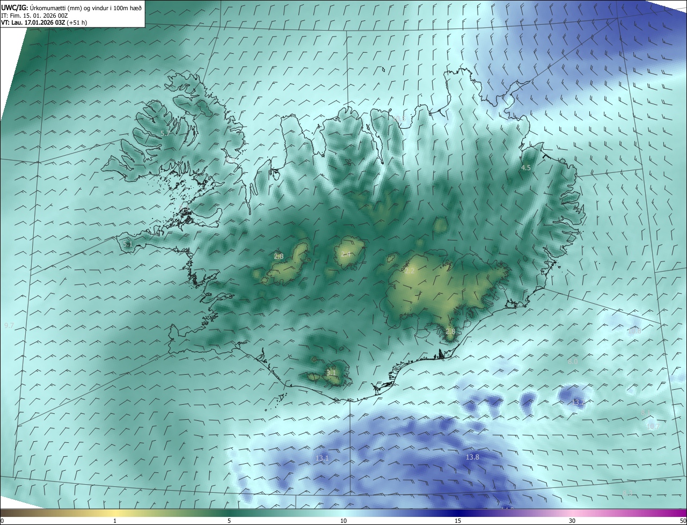Viewport: 687px width, 525px height.
Task: Click the 4.5 value in northeast Iceland
Action: [x=526, y=168]
